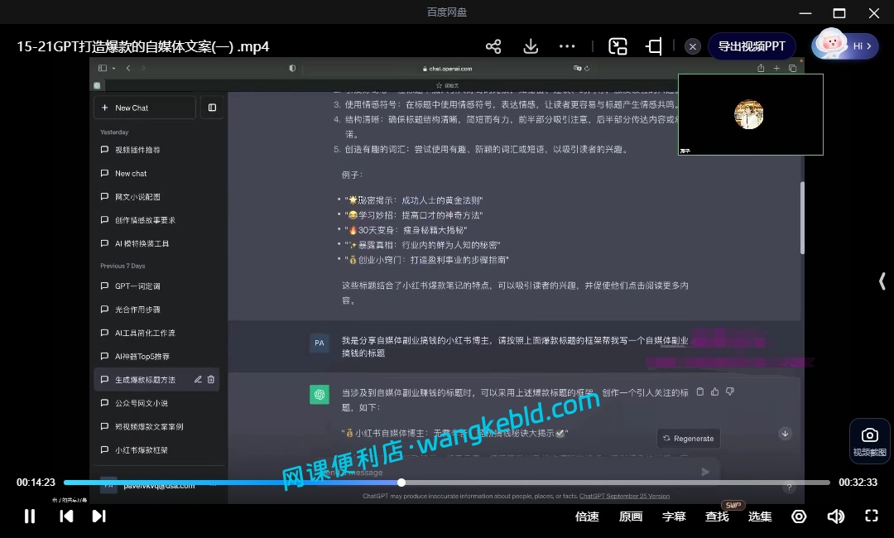Click the chat.openai.com address bar
Screen dimensions: 894x538
click(448, 69)
